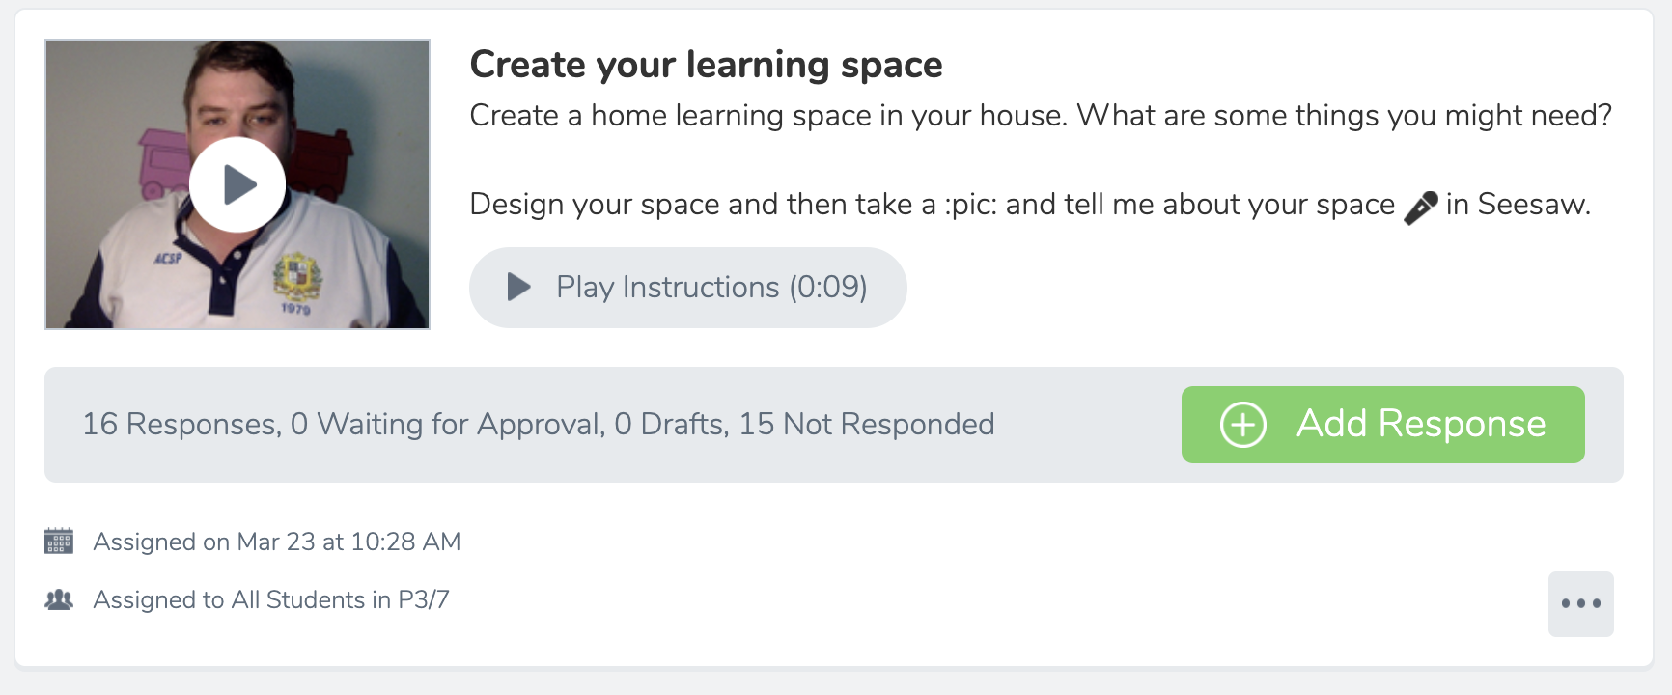
Task: Open the three-dots more options menu
Action: coord(1580,604)
